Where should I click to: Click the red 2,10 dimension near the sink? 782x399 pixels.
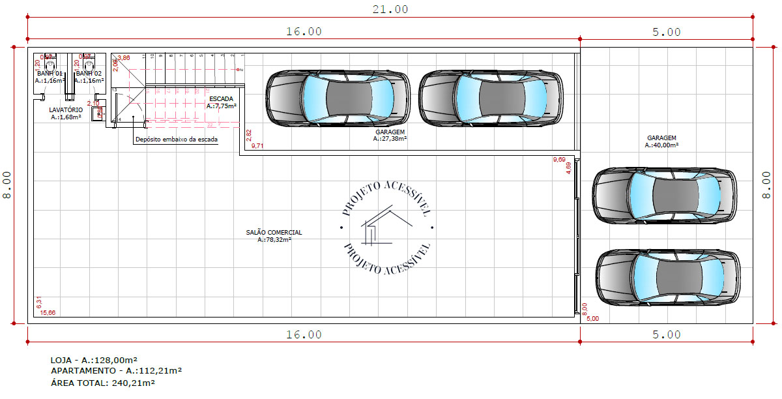point(93,103)
